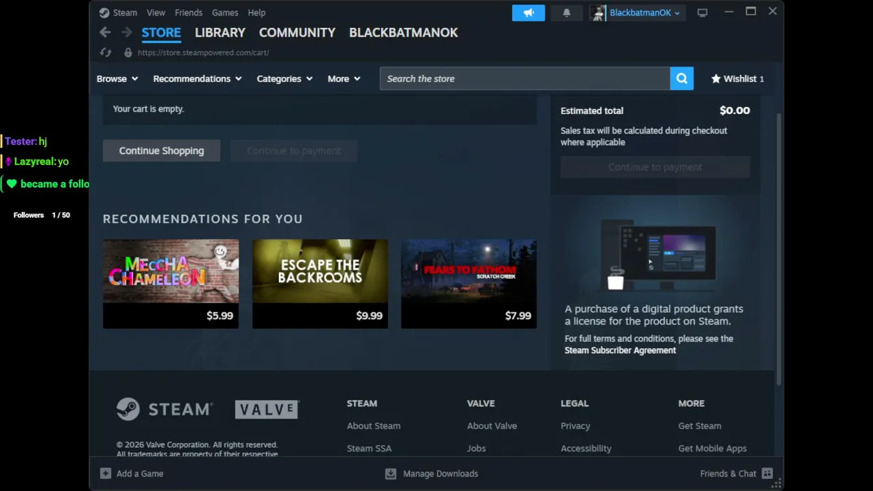Open the announcements megaphone button
This screenshot has width=873, height=491.
coord(529,13)
